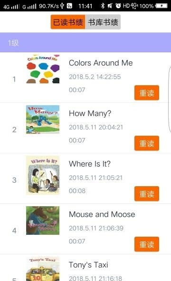Open Where Is It? book cover

click(43, 175)
